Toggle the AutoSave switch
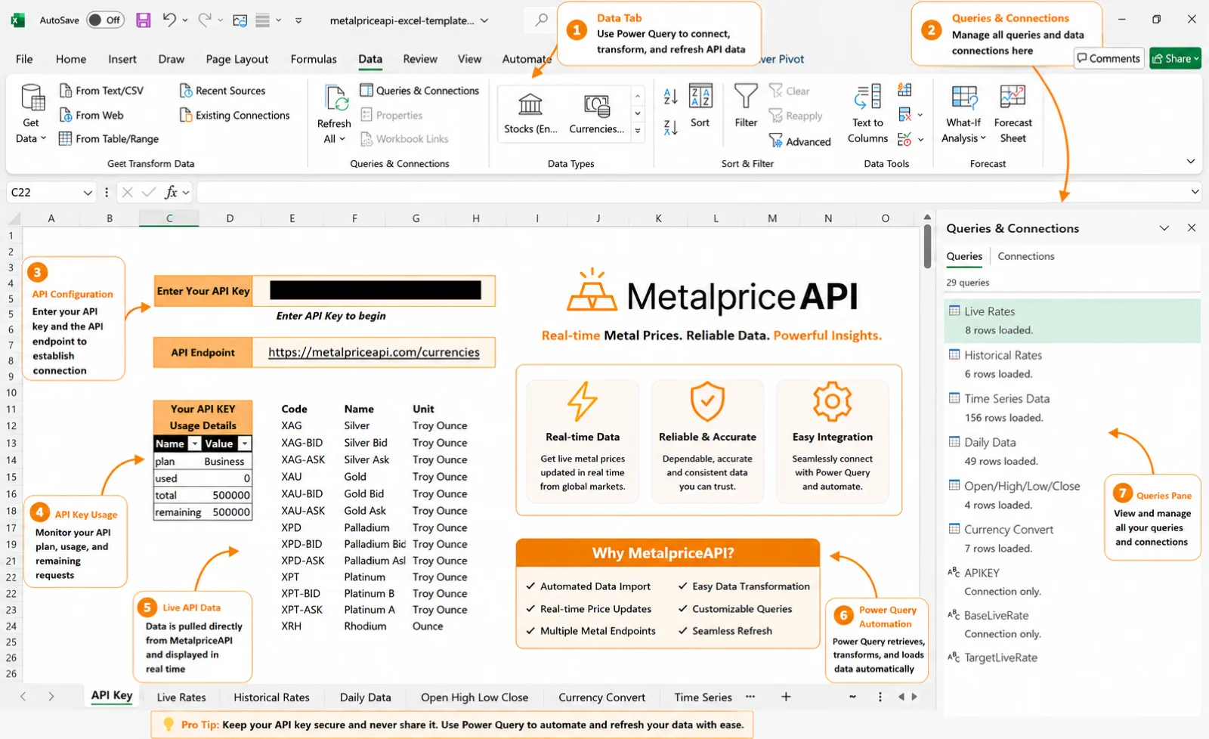The width and height of the screenshot is (1209, 739). point(104,20)
